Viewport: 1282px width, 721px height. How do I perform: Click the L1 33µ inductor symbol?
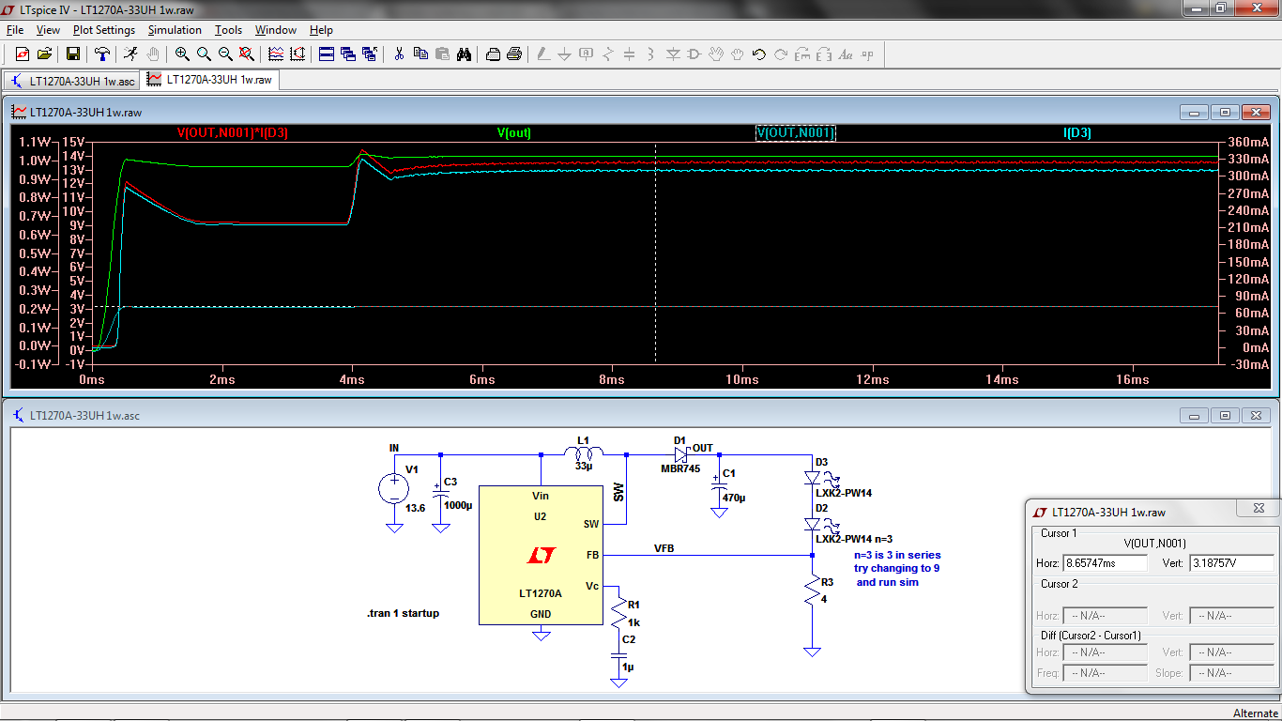583,453
